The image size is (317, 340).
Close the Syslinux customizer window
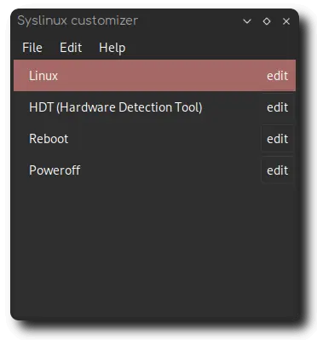[x=286, y=21]
